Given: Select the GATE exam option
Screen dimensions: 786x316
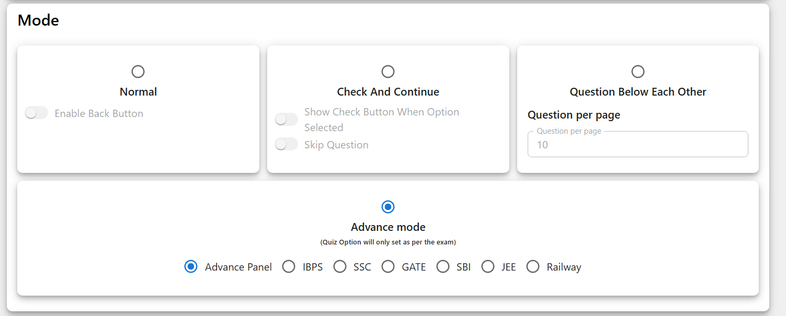Looking at the screenshot, I should [388, 267].
